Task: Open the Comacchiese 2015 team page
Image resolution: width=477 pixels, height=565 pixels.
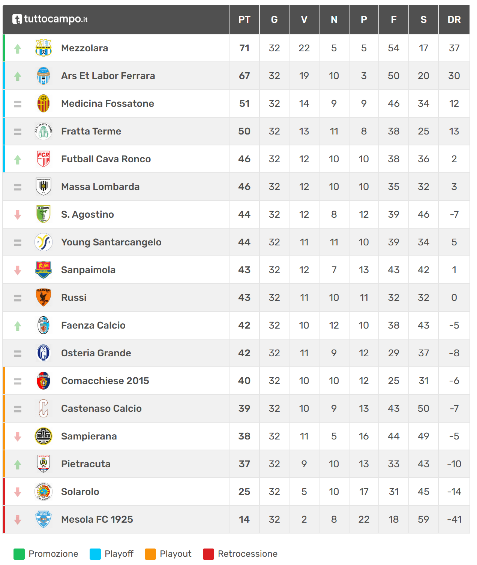Action: 105,381
